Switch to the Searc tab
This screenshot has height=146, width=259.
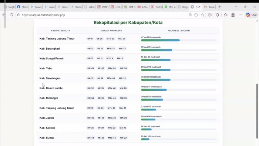pos(49,7)
